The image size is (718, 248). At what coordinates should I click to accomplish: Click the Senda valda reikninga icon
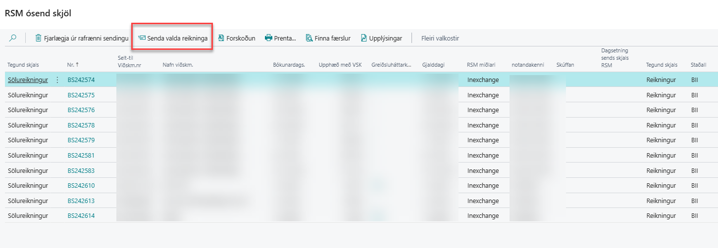[142, 38]
